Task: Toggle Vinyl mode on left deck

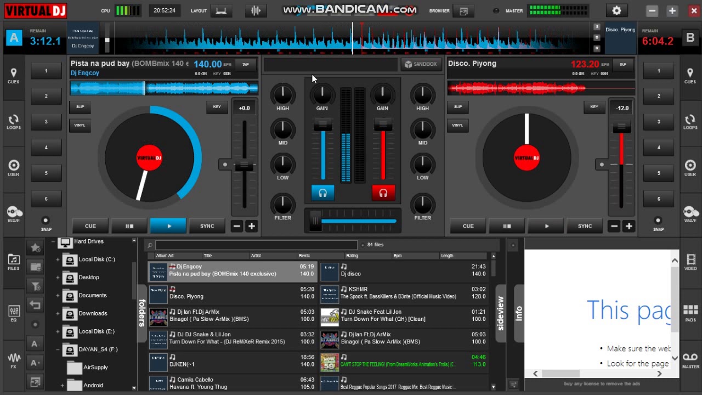Action: (x=80, y=125)
